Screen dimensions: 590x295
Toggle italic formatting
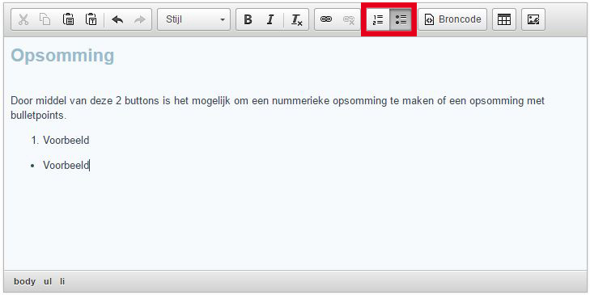coord(270,19)
